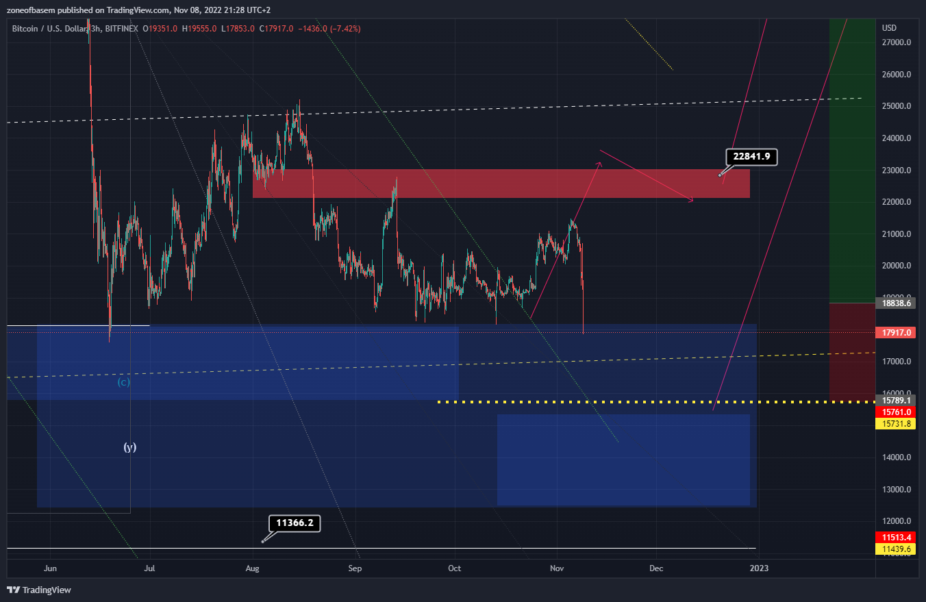Click the 22841.9 price callout label

coord(751,157)
